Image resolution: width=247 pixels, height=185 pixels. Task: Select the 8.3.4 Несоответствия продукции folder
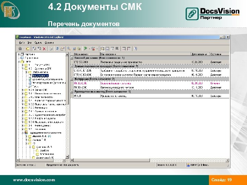(46, 122)
